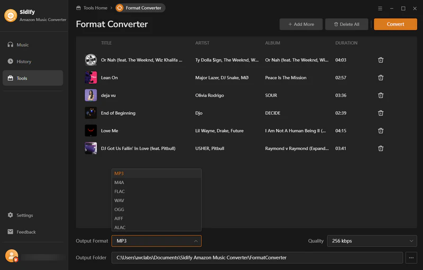Delete the Or Nah track with its trash icon
Image resolution: width=423 pixels, height=270 pixels.
click(x=381, y=60)
